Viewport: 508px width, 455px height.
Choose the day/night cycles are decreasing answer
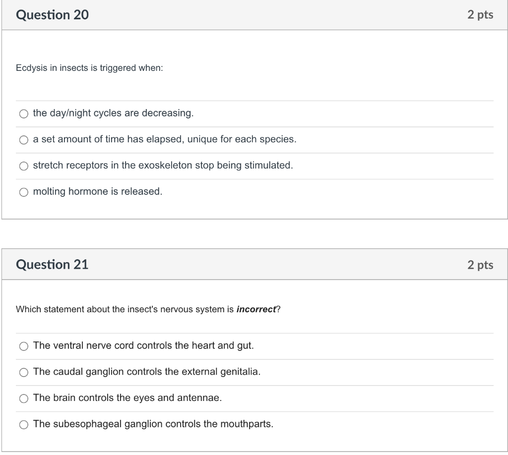23,114
